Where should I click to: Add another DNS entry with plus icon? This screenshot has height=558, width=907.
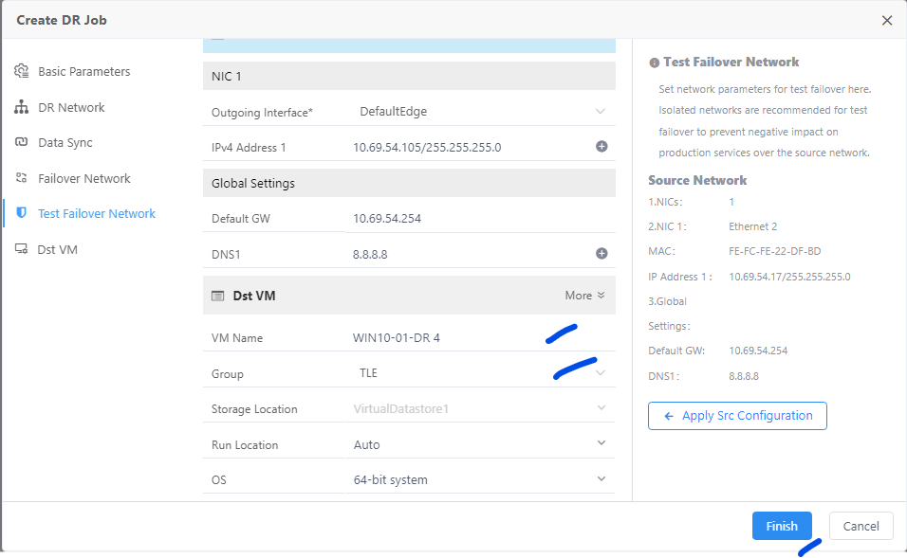coord(602,254)
